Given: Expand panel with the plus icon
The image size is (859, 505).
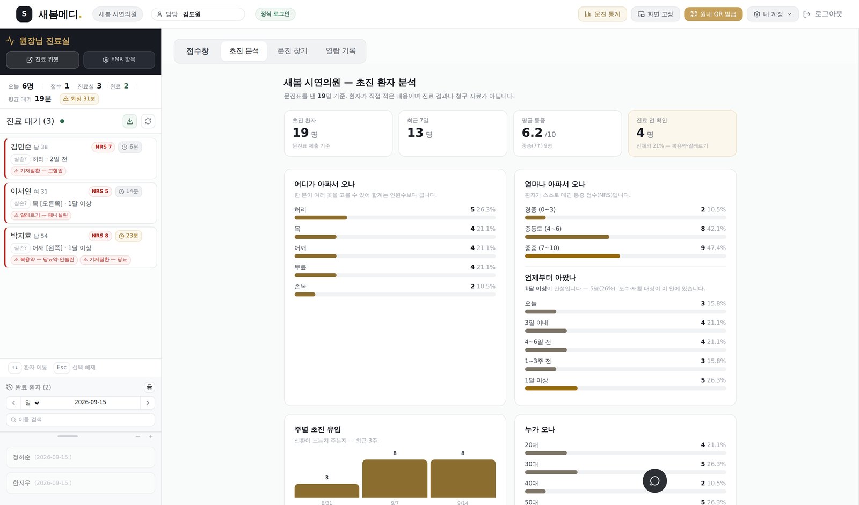Looking at the screenshot, I should (x=151, y=436).
